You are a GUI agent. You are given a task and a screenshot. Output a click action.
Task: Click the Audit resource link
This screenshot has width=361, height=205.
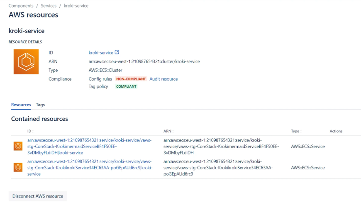[x=163, y=79]
